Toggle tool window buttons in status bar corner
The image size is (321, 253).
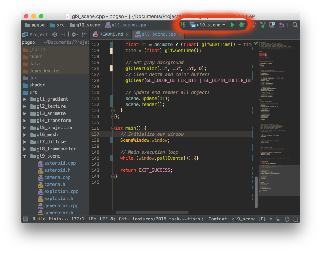[x=25, y=219]
